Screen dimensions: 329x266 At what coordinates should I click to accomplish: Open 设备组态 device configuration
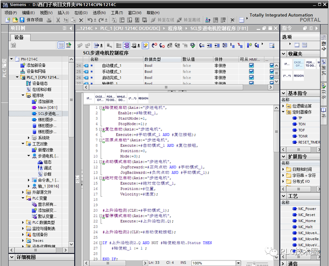37,83
